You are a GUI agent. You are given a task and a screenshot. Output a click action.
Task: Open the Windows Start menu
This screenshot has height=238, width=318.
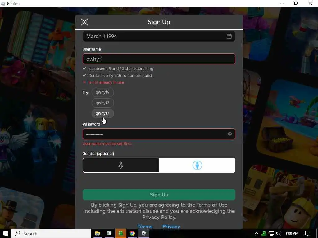pyautogui.click(x=6, y=233)
